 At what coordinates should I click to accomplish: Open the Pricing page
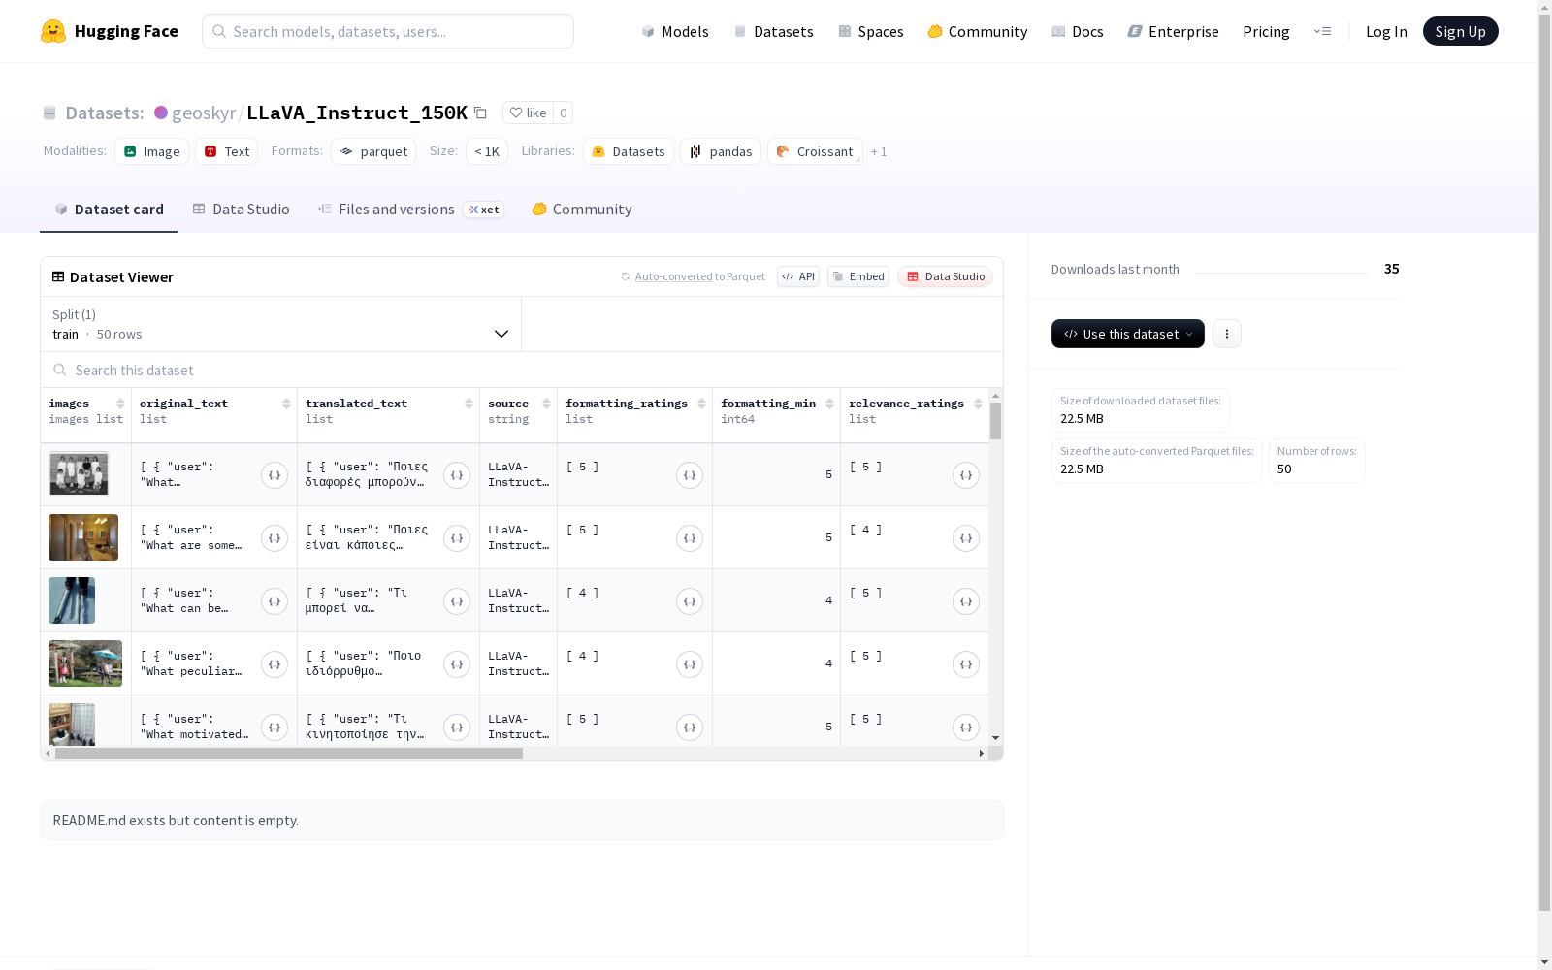[1266, 31]
